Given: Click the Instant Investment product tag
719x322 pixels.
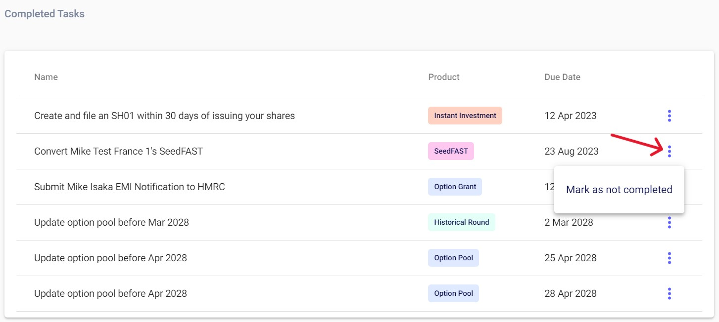Looking at the screenshot, I should pos(465,116).
